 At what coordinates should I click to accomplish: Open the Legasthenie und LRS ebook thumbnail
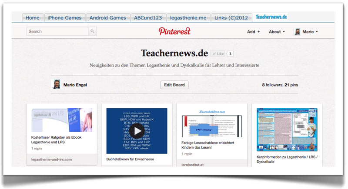tap(62, 120)
